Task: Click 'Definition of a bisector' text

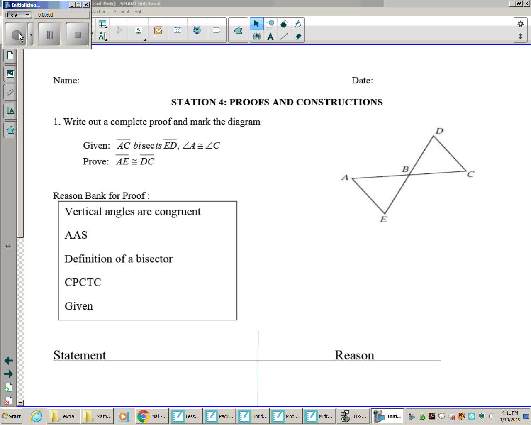Action: tap(118, 259)
